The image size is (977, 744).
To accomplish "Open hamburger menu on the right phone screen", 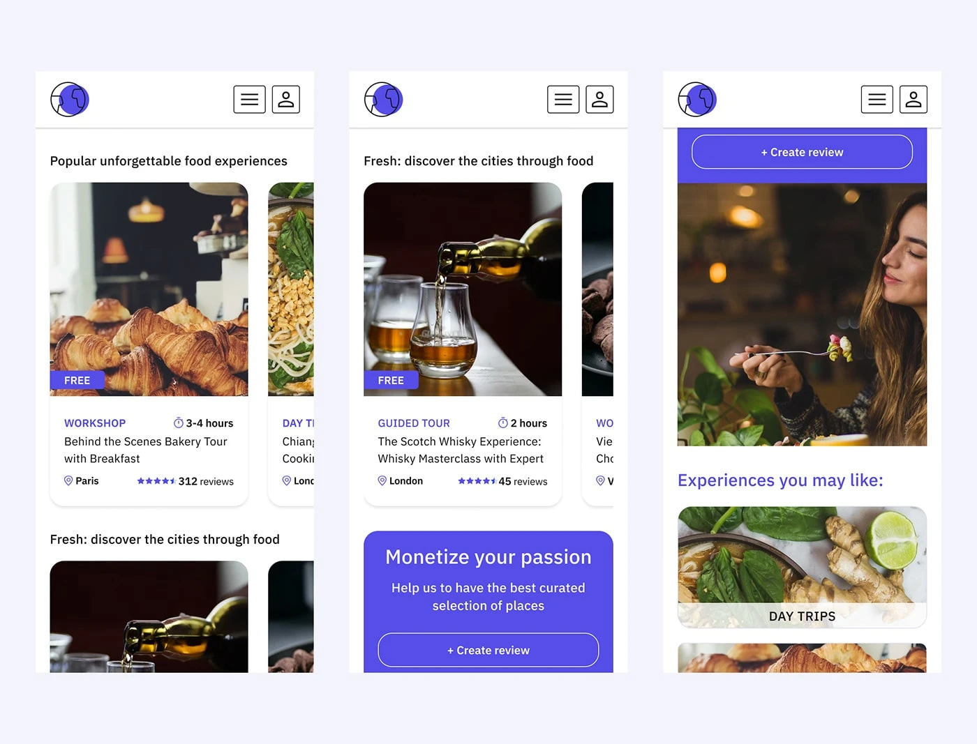I will click(x=877, y=100).
